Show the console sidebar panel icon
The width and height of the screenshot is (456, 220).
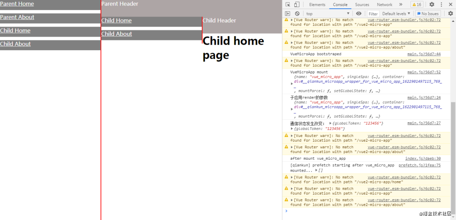point(288,13)
